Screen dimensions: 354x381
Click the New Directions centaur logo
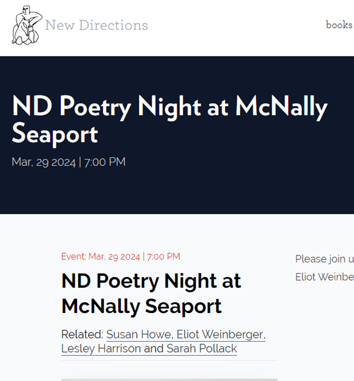point(26,25)
